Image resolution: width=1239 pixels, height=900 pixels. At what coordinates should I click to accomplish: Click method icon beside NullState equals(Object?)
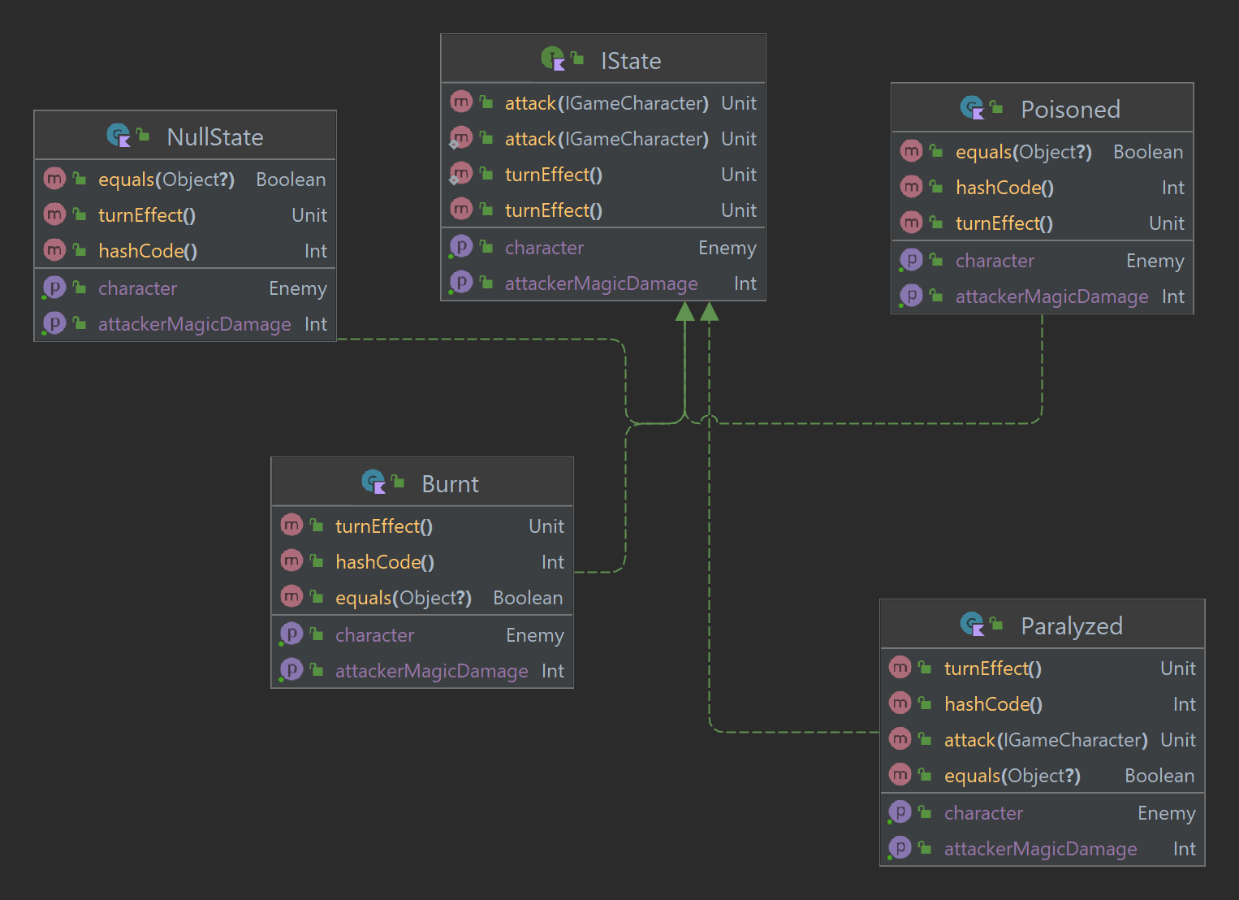(x=54, y=178)
